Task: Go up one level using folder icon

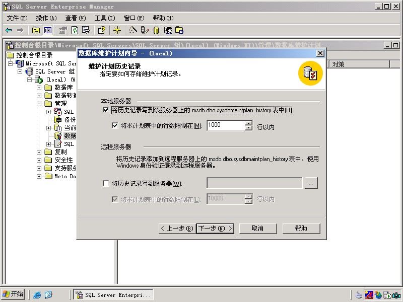Action: [x=36, y=30]
